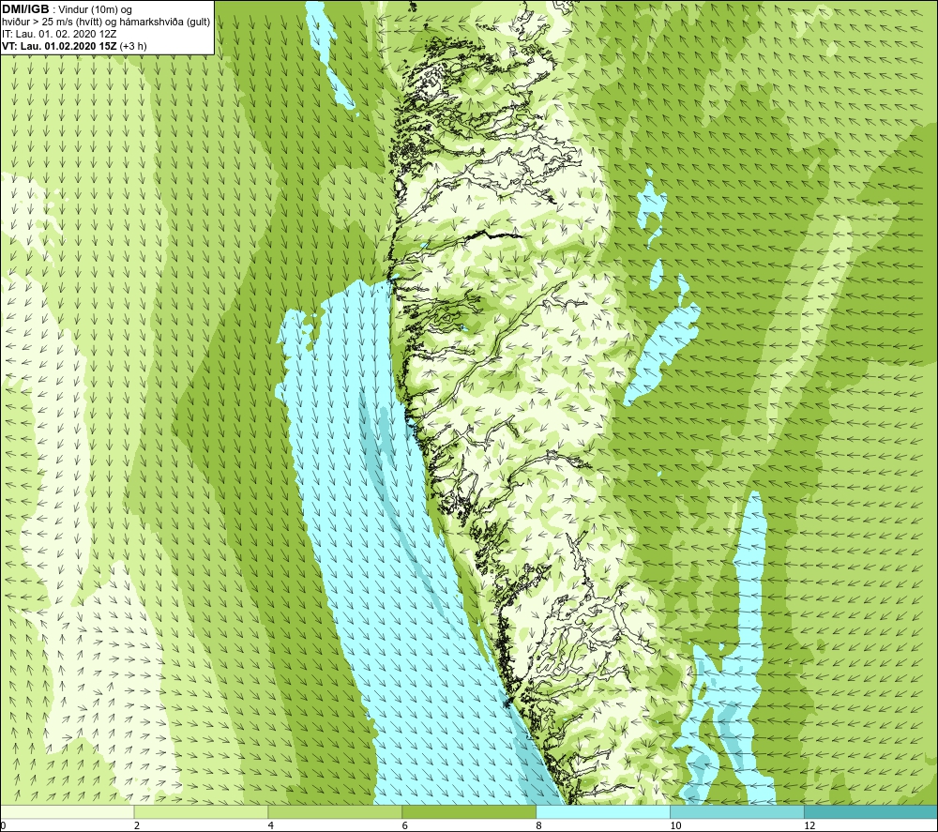Click scale label '6'

(x=405, y=826)
